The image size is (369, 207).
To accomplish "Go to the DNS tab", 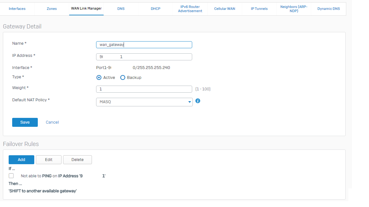I will 121,9.
